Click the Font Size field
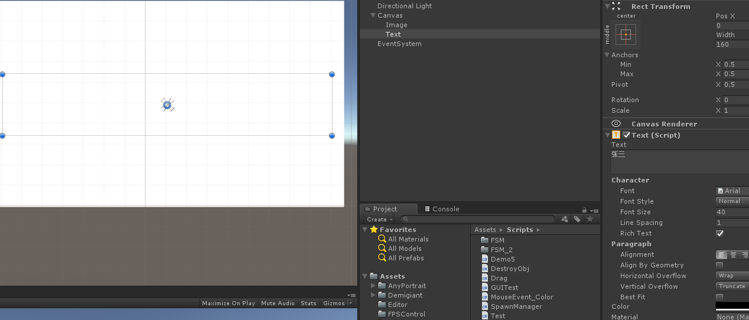Image resolution: width=749 pixels, height=320 pixels. pos(732,212)
